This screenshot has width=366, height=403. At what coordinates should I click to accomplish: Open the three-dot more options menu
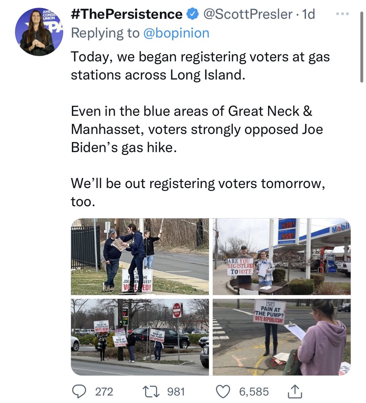tap(342, 14)
